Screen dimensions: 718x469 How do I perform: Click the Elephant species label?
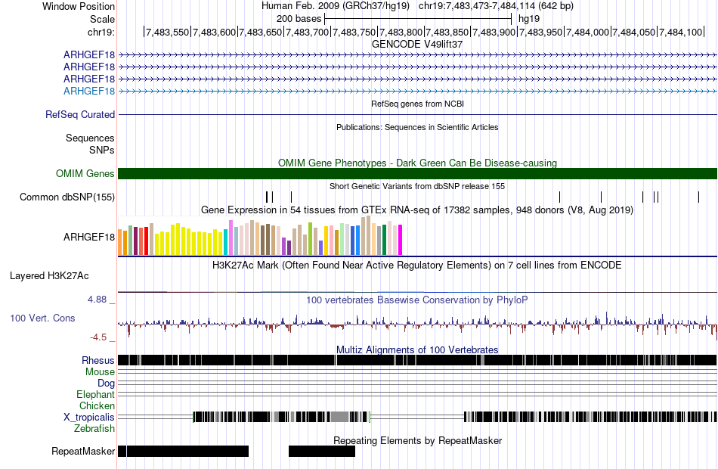point(95,395)
